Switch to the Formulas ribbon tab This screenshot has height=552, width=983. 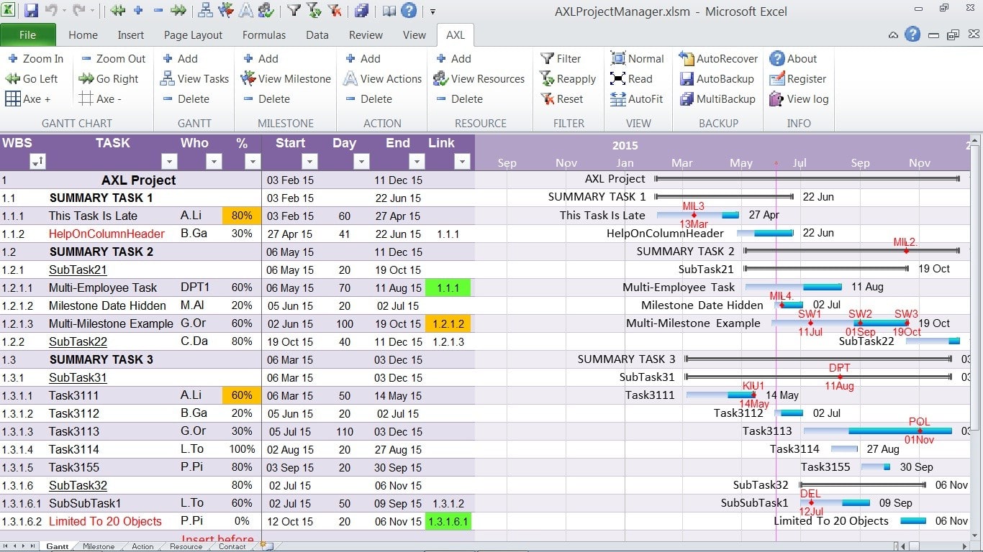263,34
